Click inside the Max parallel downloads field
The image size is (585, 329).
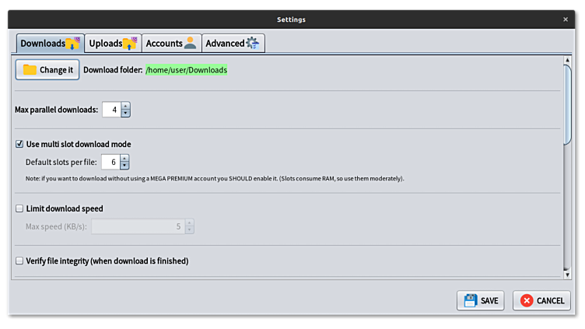(111, 110)
